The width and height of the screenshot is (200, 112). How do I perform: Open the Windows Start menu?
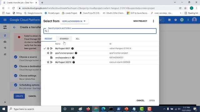tap(4, 109)
